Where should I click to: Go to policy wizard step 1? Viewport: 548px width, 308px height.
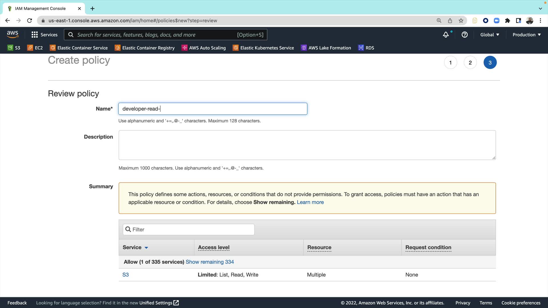[450, 63]
